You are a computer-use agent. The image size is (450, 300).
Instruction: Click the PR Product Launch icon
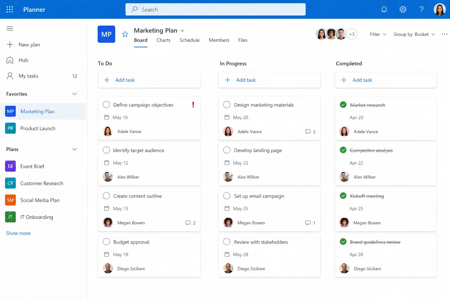point(10,128)
